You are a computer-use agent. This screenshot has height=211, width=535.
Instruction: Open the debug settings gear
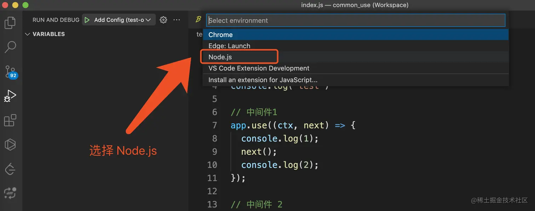coord(163,20)
